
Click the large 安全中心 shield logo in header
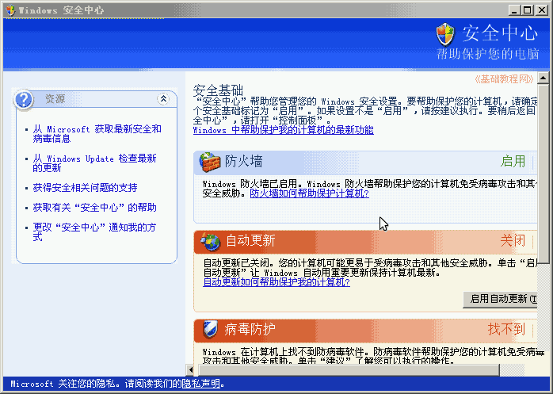[445, 35]
